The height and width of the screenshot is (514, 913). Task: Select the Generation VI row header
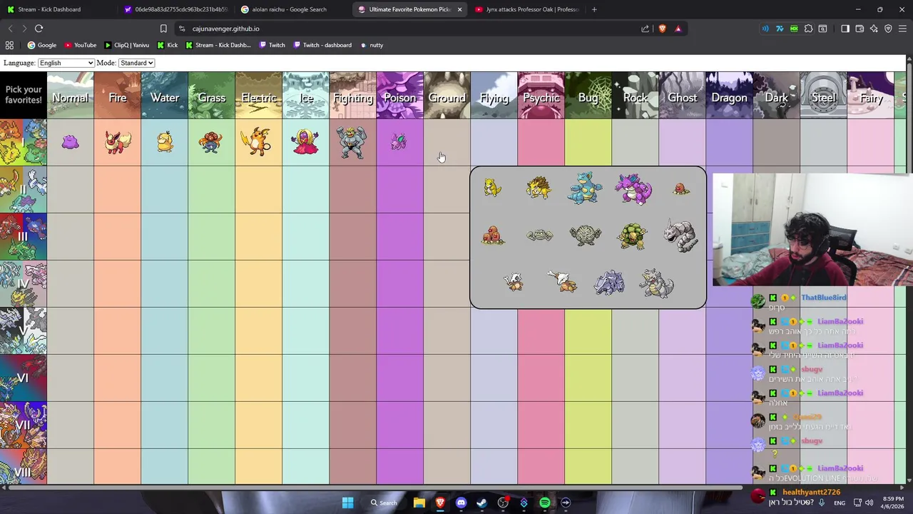click(x=24, y=378)
